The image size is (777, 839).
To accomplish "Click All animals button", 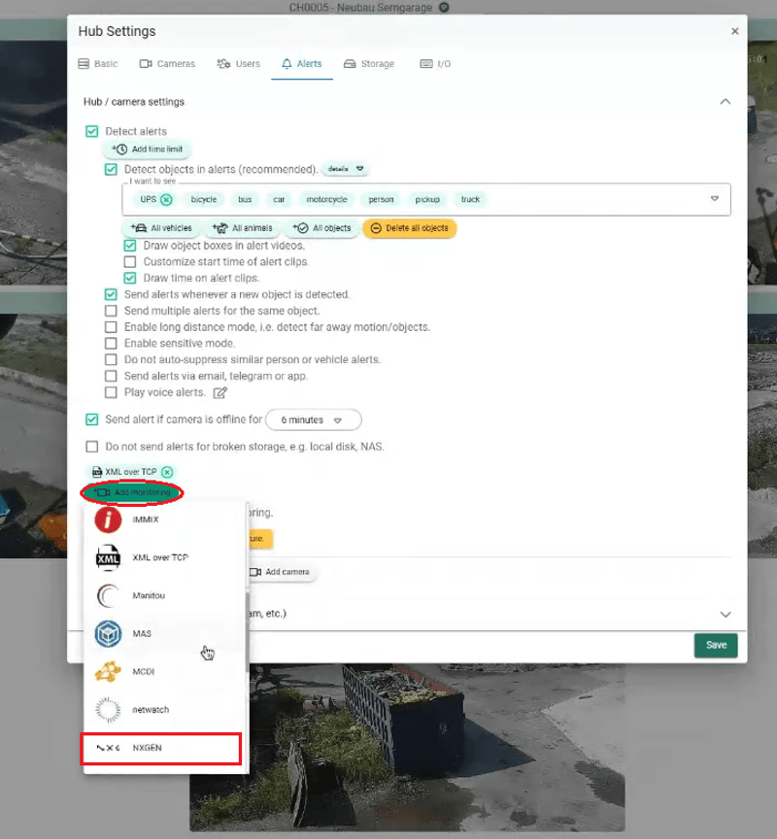I will (243, 228).
